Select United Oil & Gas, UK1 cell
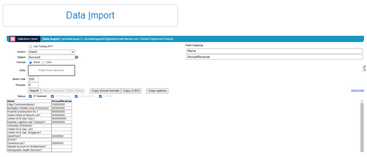The image size is (367, 157). [29, 129]
